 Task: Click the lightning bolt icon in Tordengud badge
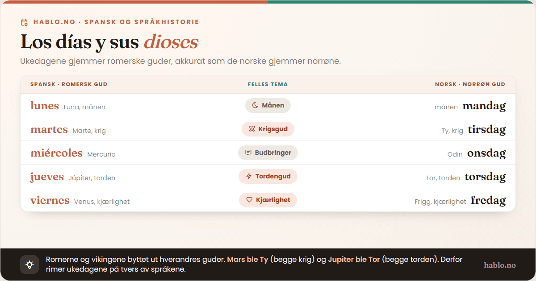[x=249, y=176]
